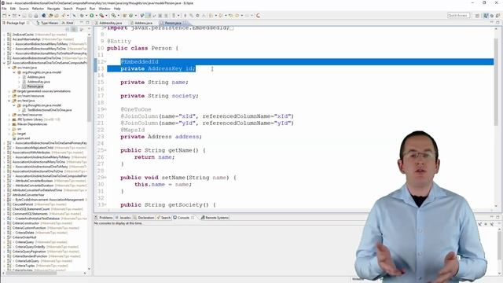This screenshot has height=283, width=503.
Task: Select Address.java in Package Explorer
Action: [36, 77]
